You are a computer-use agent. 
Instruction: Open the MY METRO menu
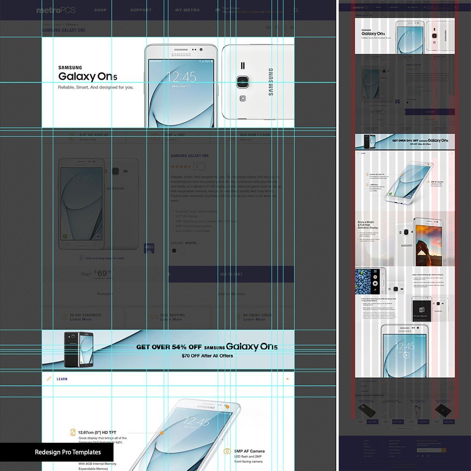tap(187, 10)
